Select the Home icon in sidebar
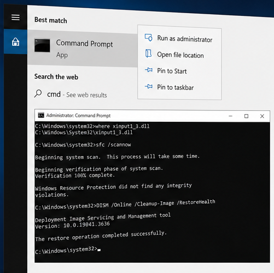Viewport: 274px width, 273px height. click(x=15, y=42)
